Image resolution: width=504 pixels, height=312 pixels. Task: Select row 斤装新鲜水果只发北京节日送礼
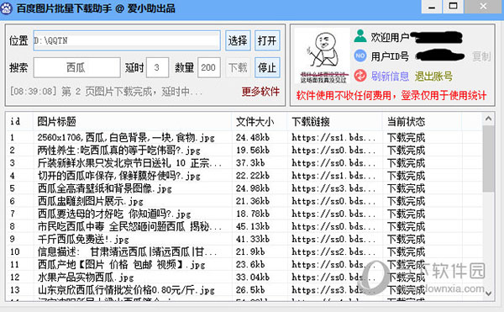pyautogui.click(x=244, y=163)
